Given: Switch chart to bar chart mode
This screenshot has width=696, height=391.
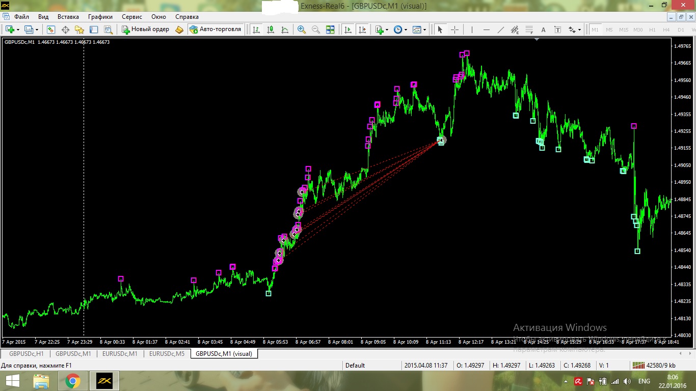Looking at the screenshot, I should coord(256,30).
